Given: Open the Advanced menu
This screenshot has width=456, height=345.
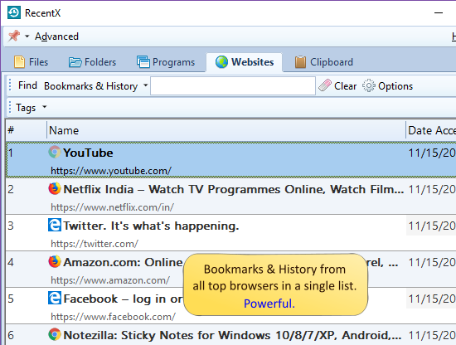Looking at the screenshot, I should (56, 36).
